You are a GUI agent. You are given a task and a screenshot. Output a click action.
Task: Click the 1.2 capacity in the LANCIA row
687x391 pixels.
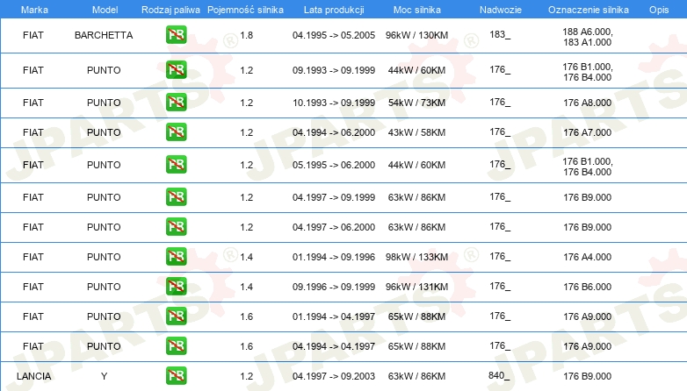click(247, 376)
